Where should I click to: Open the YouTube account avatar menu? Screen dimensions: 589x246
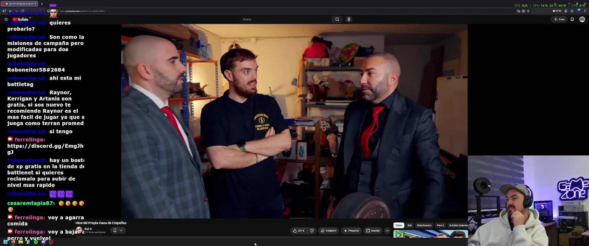click(x=582, y=19)
